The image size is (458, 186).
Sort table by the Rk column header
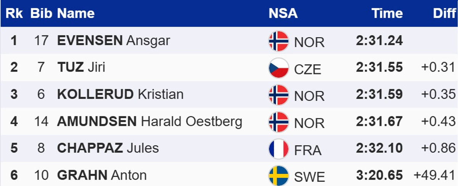point(14,14)
